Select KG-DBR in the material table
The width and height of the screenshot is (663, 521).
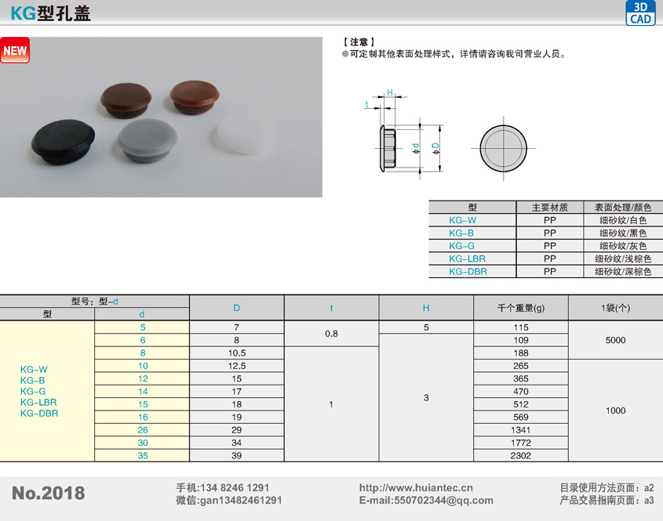[468, 271]
